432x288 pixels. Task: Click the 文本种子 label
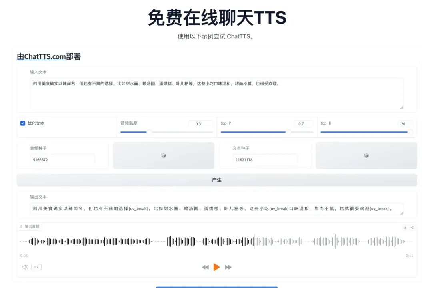241,148
